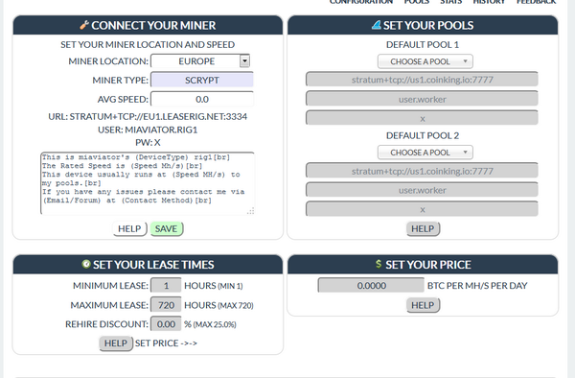The image size is (575, 378).
Task: Click the Default Pool 1 password field
Action: coord(422,118)
